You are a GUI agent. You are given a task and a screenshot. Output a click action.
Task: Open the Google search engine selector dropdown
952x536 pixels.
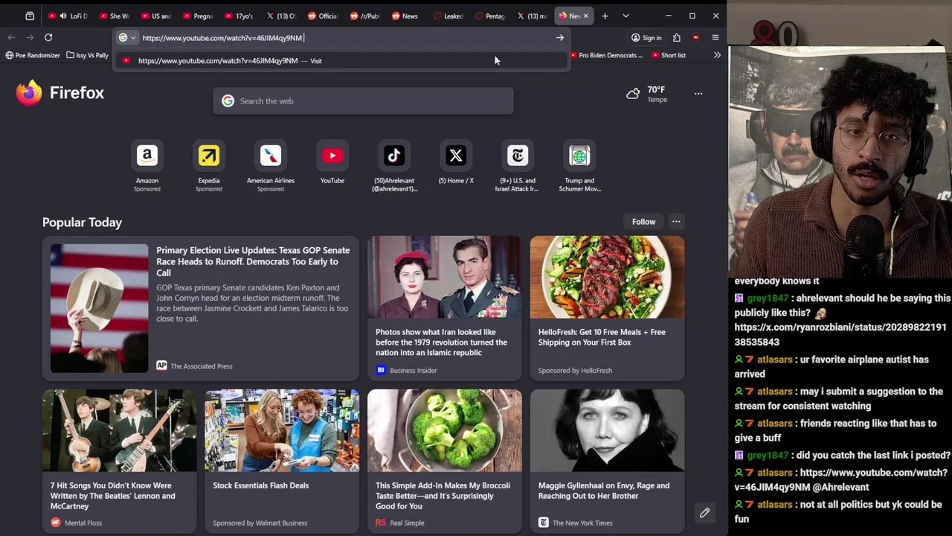[x=127, y=37]
